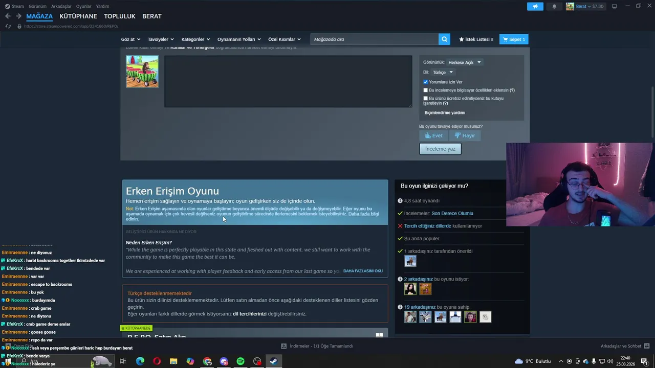The height and width of the screenshot is (368, 655).
Task: Open the Arkadaşlar menu
Action: point(61,6)
